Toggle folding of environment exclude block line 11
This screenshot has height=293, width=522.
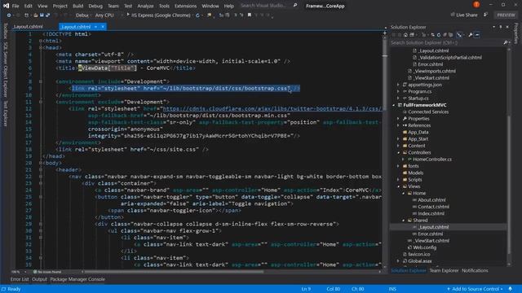(40, 102)
